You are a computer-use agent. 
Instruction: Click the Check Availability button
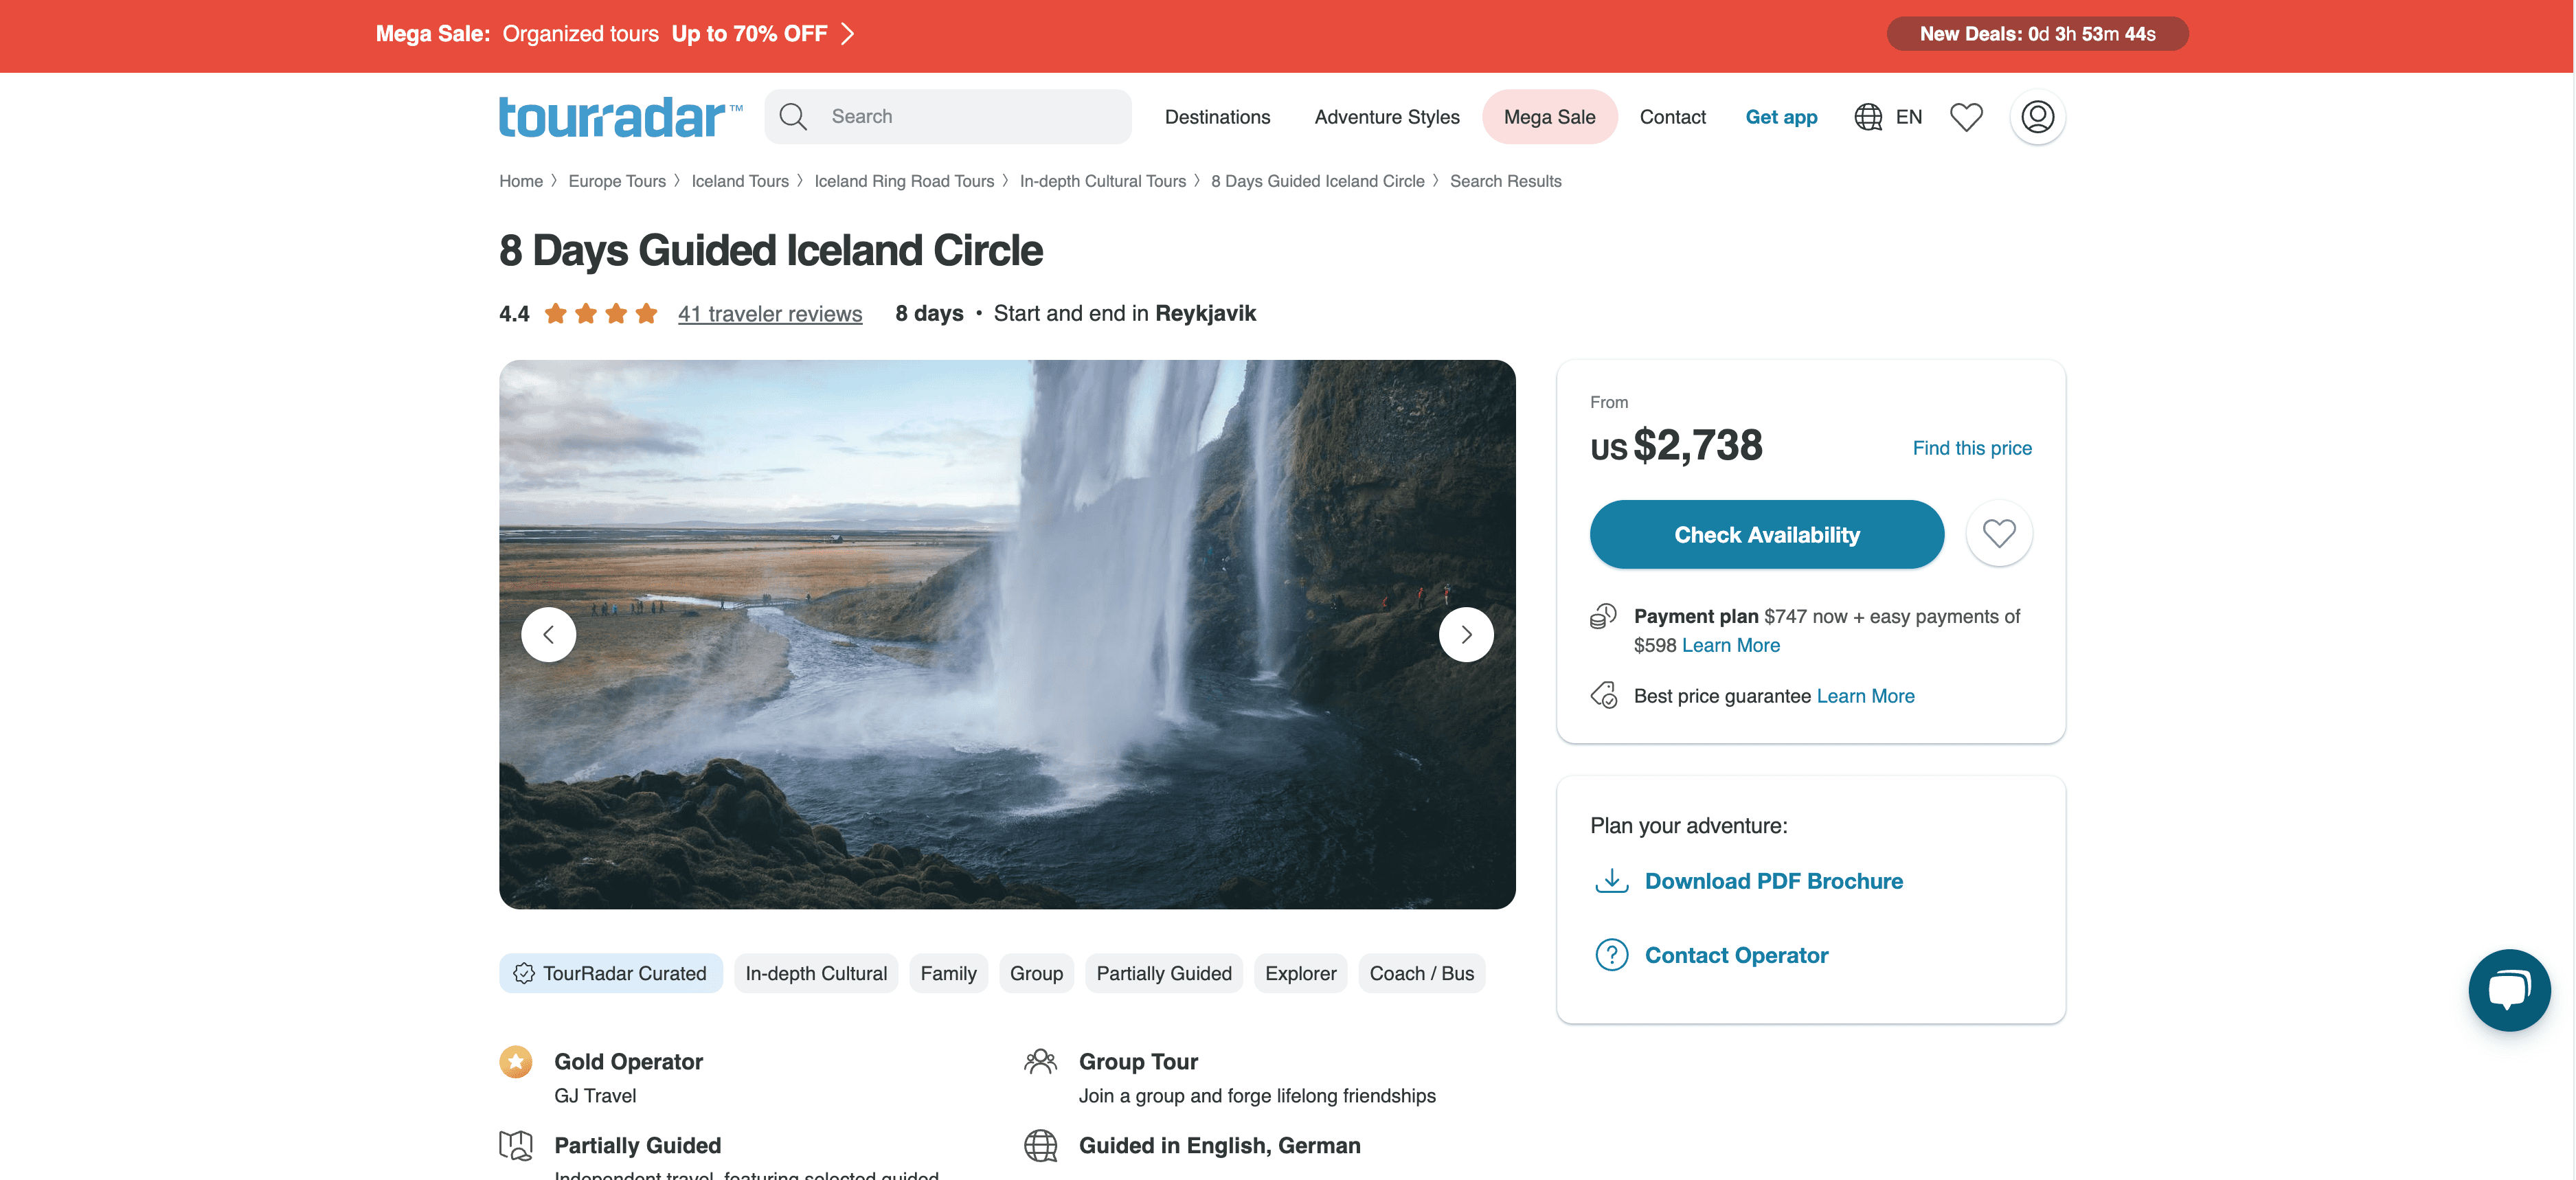pos(1766,534)
